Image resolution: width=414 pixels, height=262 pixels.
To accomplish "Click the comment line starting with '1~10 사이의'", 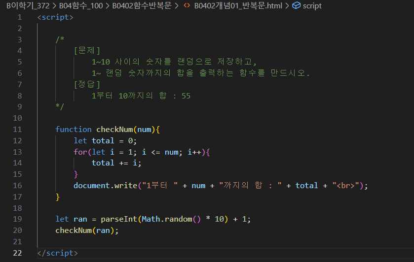I will (174, 62).
